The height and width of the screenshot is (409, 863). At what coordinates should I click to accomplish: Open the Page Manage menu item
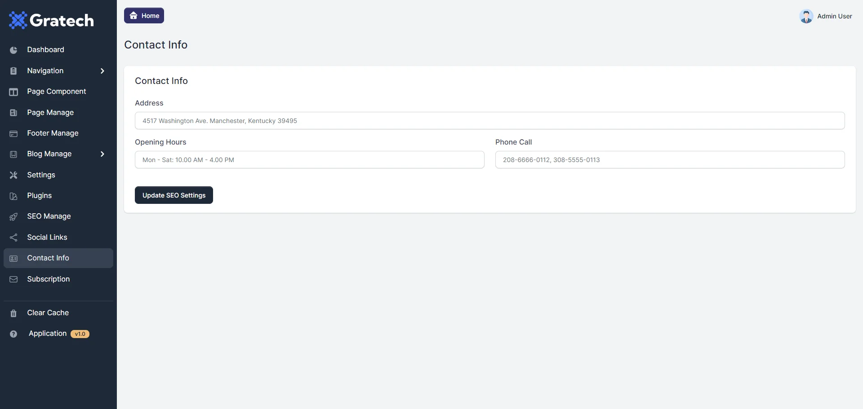coord(50,113)
